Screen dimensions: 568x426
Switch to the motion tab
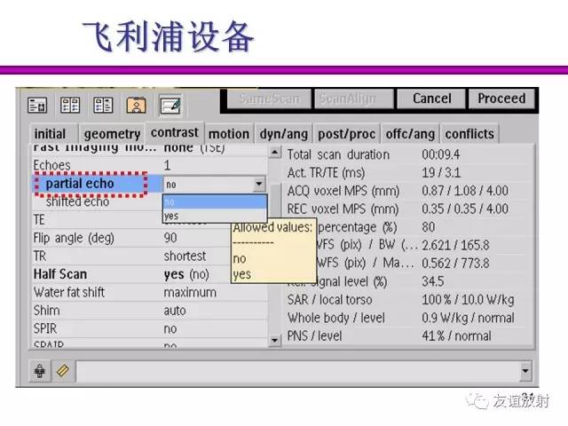pos(229,134)
